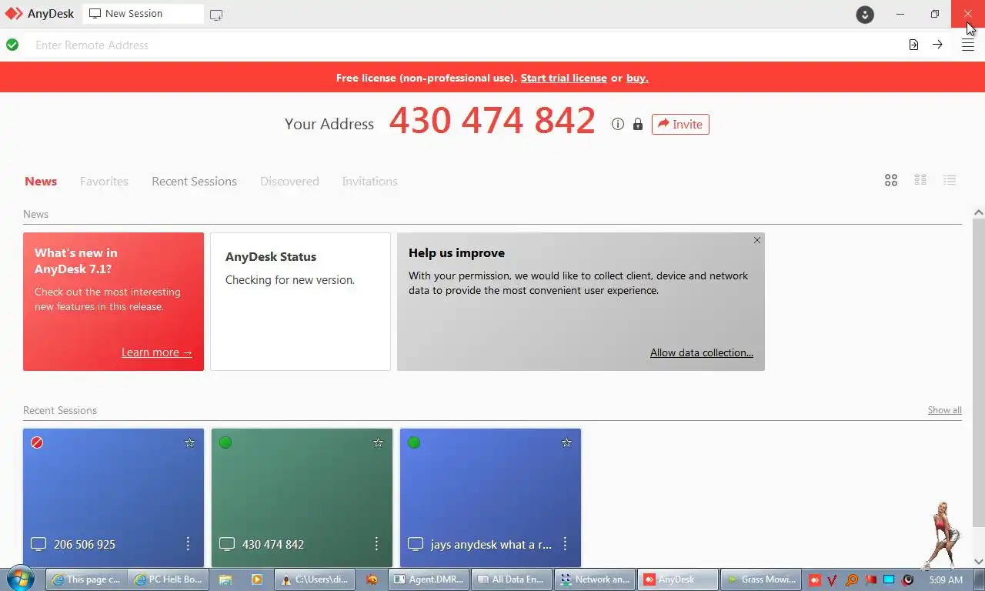Click the scrollbar down arrow
Viewport: 985px width, 591px height.
pyautogui.click(x=978, y=561)
